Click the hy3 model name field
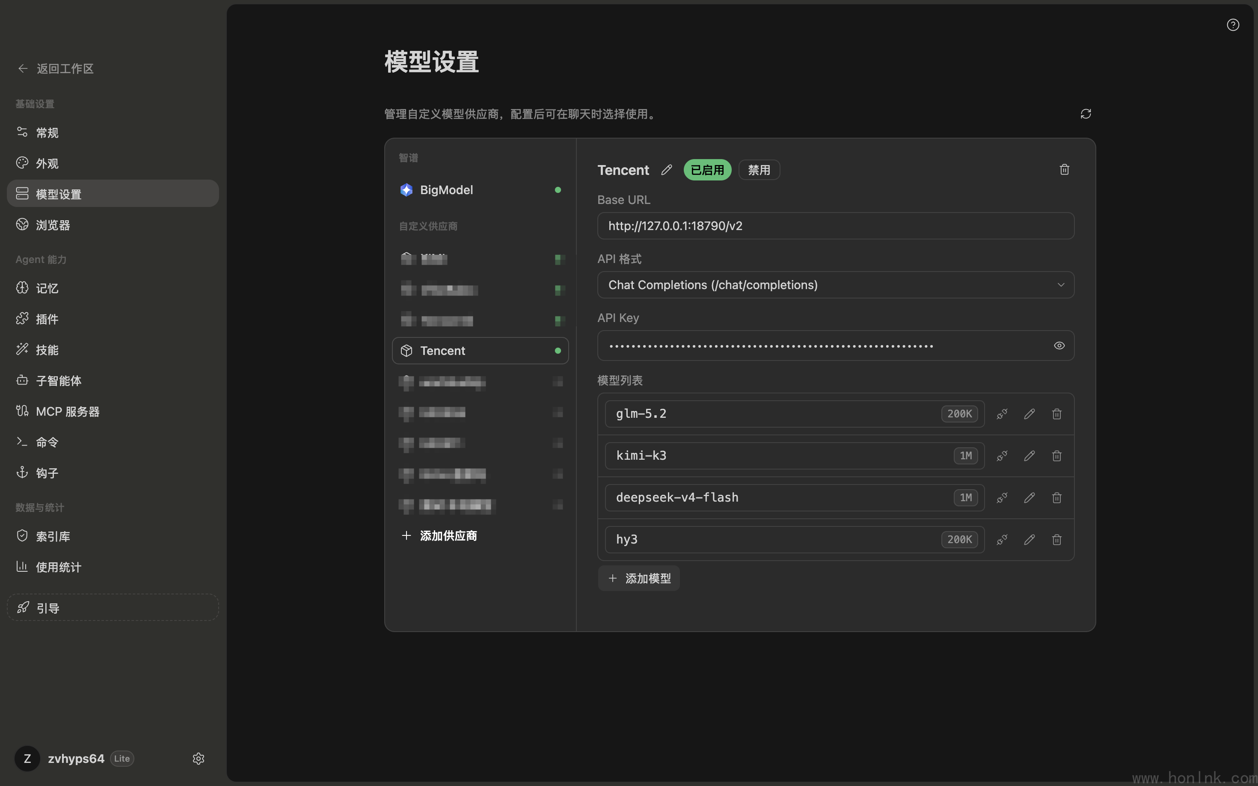Viewport: 1258px width, 786px height. point(794,540)
